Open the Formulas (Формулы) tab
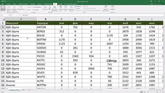The image size is (165, 93). click(33, 4)
